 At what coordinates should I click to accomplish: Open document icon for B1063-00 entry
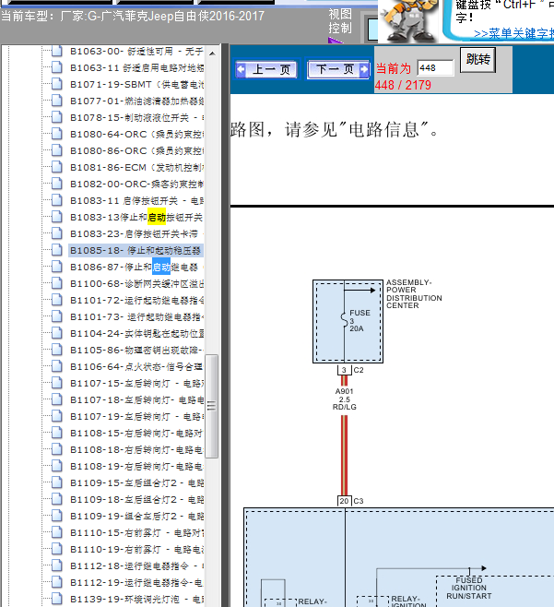point(57,51)
